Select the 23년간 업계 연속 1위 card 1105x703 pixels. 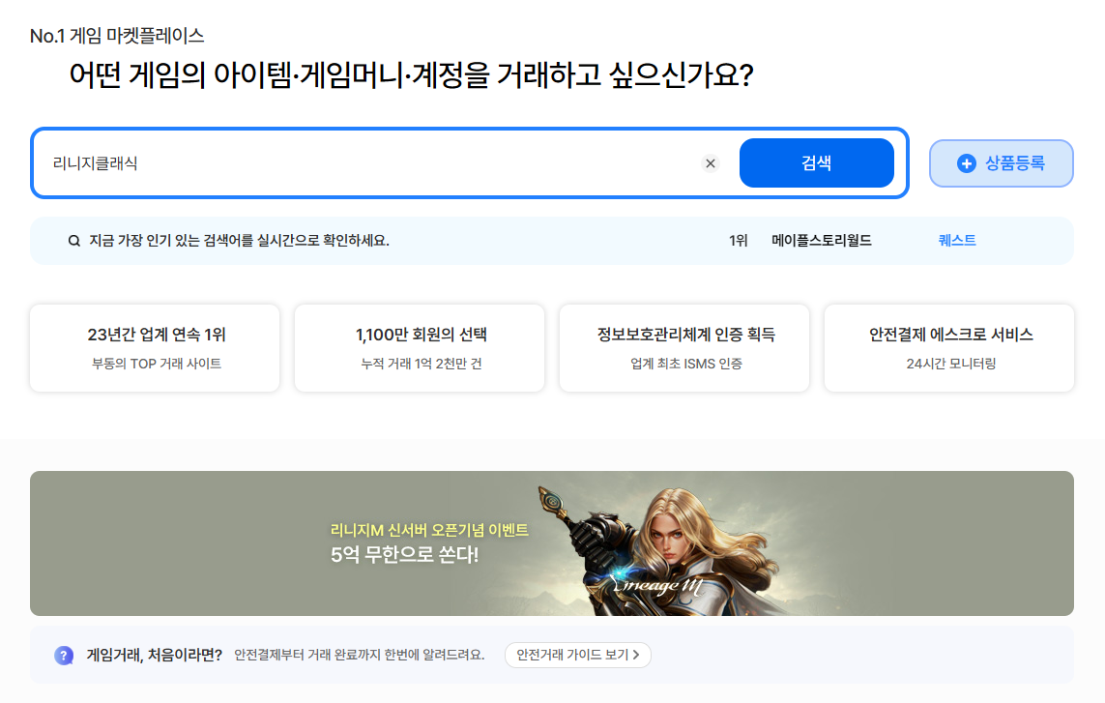[155, 347]
